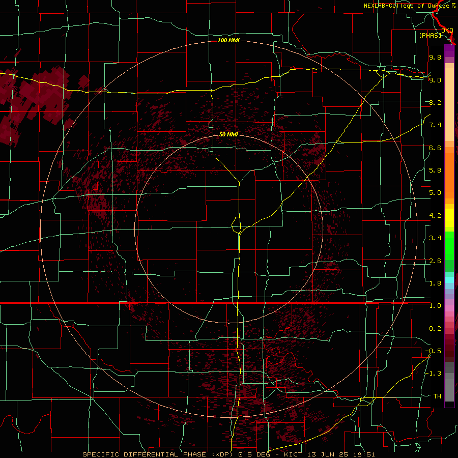The width and height of the screenshot is (458, 458).
Task: Click the 7.4 scale value
Action: pyautogui.click(x=435, y=125)
